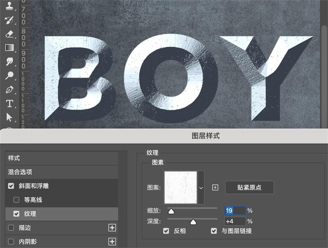Select the 等高线 style row

[62, 200]
